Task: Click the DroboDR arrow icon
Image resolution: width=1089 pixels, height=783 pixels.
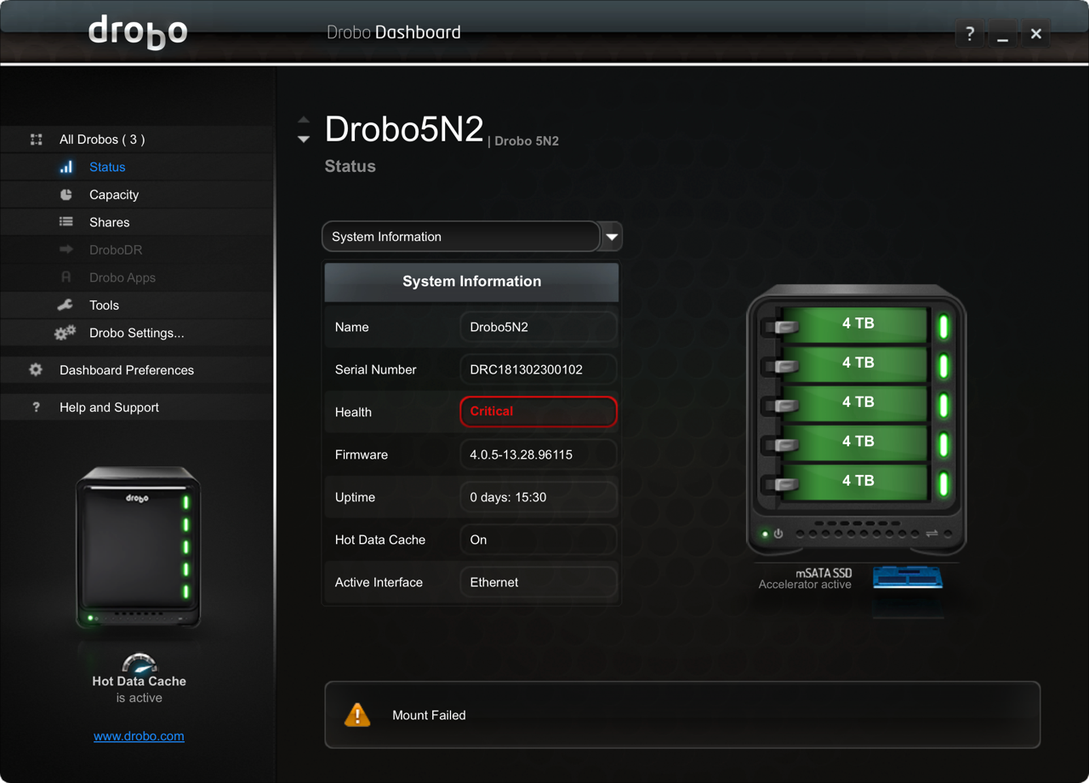Action: pyautogui.click(x=66, y=249)
